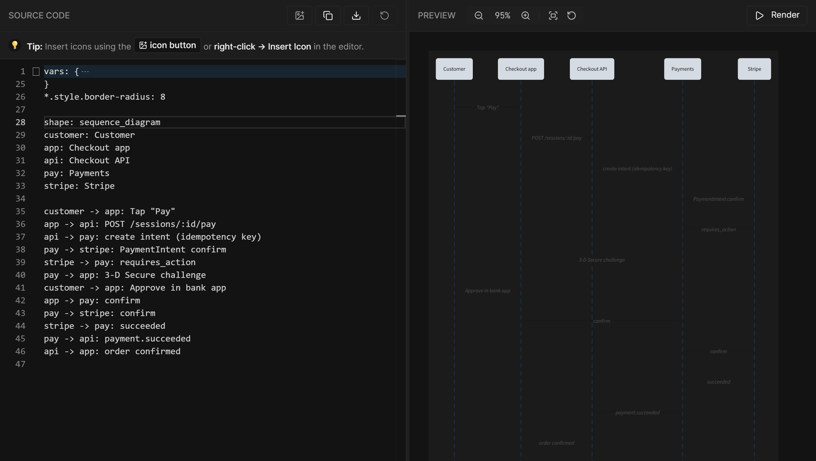The image size is (816, 461).
Task: Click line number 28 in the gutter
Action: [x=21, y=122]
